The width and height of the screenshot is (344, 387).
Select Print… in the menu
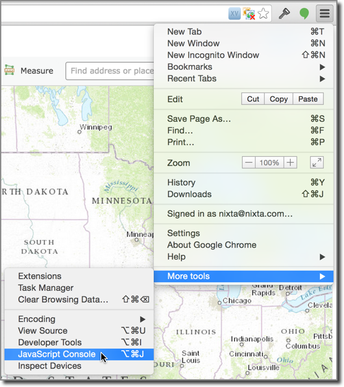click(x=243, y=142)
